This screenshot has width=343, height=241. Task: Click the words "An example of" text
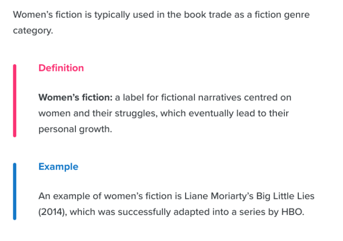pos(66,196)
